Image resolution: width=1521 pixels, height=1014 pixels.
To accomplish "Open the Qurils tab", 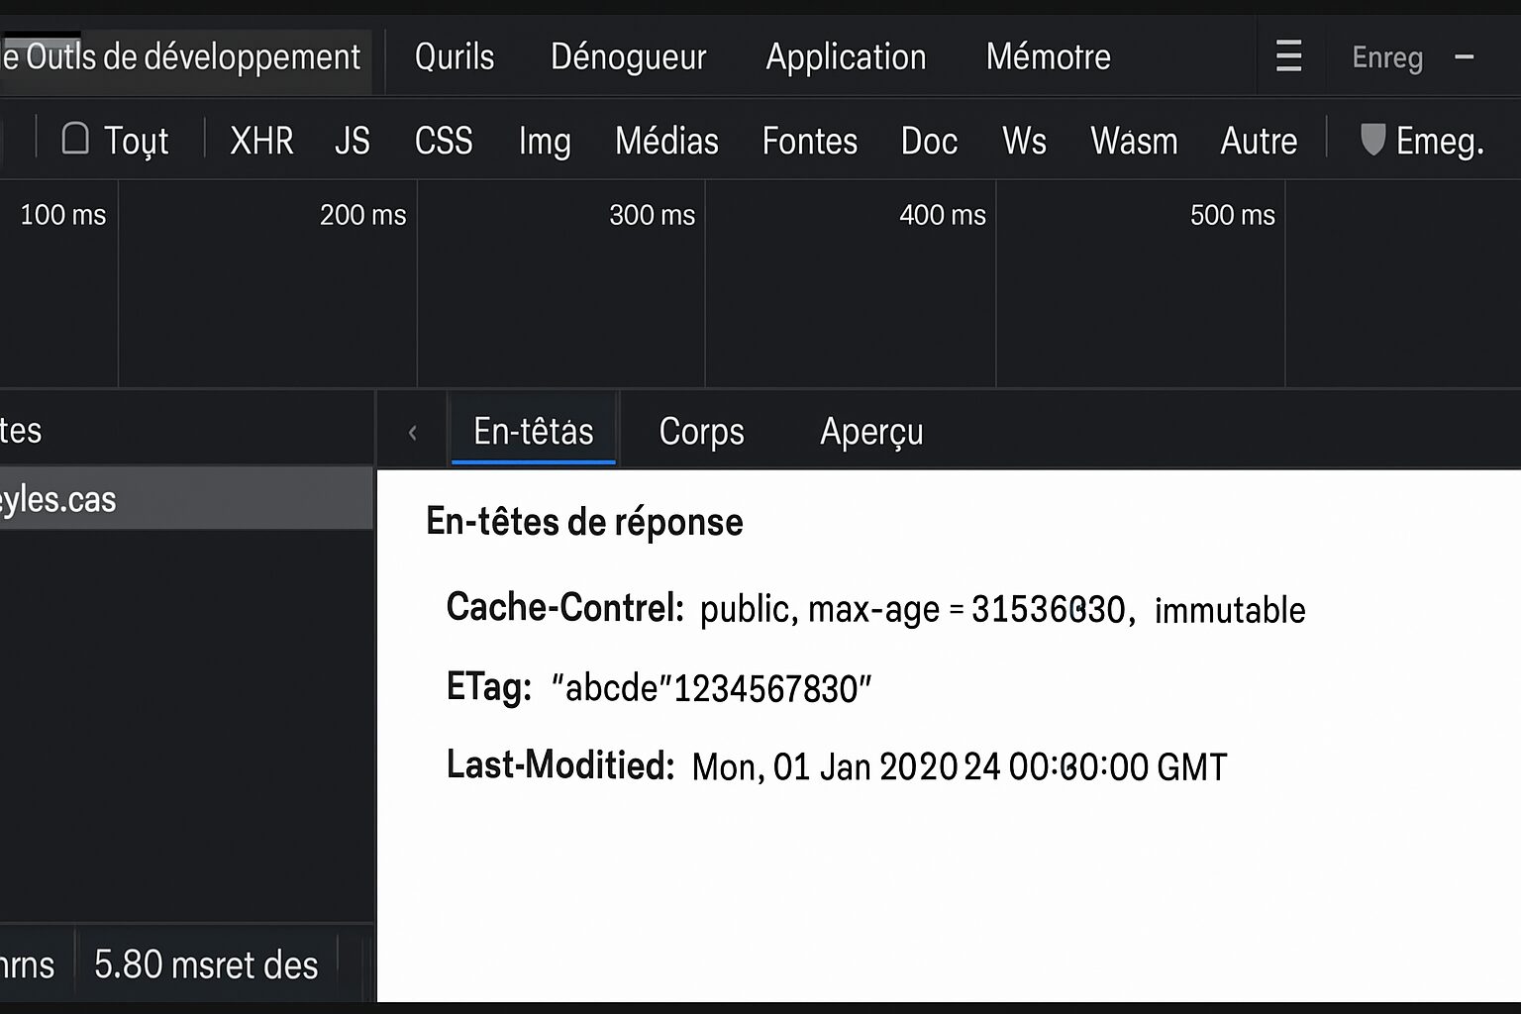I will (x=455, y=57).
